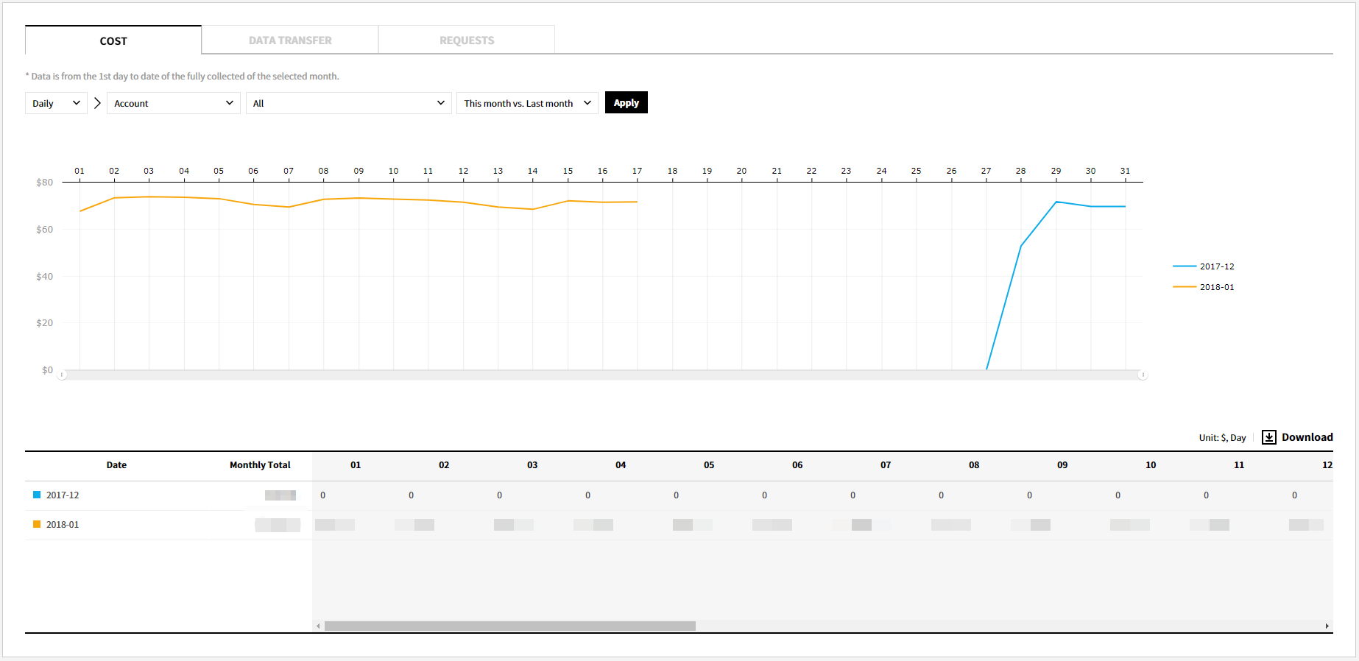The image size is (1359, 661).
Task: Click the right handle of chart range slider
Action: coord(1143,375)
